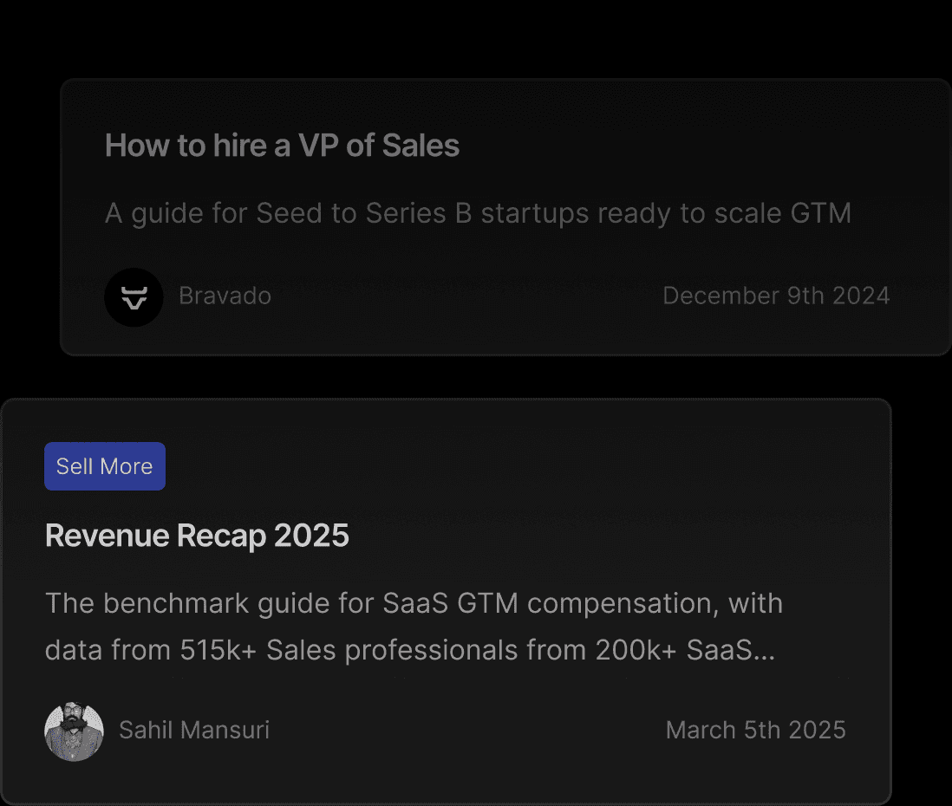952x806 pixels.
Task: Click the December 9th 2024 date
Action: (776, 296)
